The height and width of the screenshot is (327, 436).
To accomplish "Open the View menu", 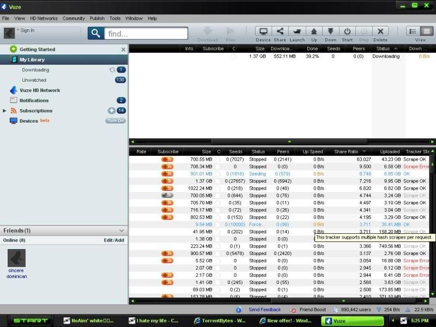I will coord(20,19).
